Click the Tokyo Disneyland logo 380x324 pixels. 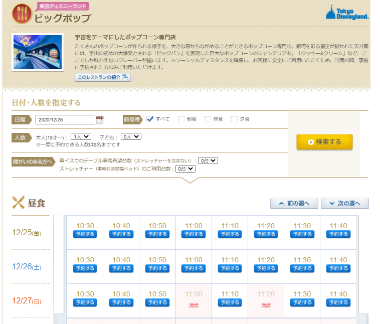pyautogui.click(x=347, y=13)
